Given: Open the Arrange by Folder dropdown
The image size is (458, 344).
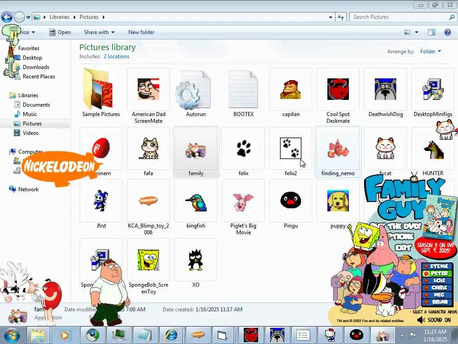Looking at the screenshot, I should click(x=431, y=52).
